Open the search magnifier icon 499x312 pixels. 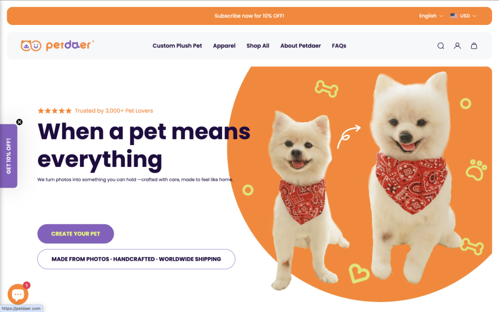point(440,46)
